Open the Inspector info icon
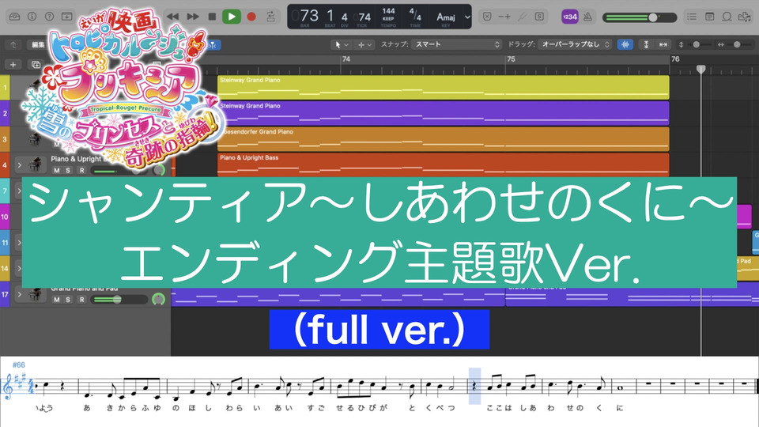 click(x=32, y=17)
